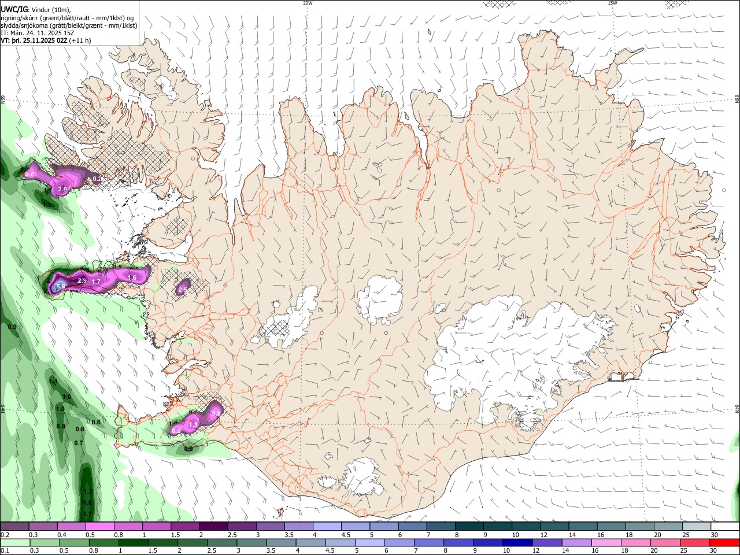Click the 0.2 label in the legend
Screen dimensions: 740x555
(x=5, y=535)
